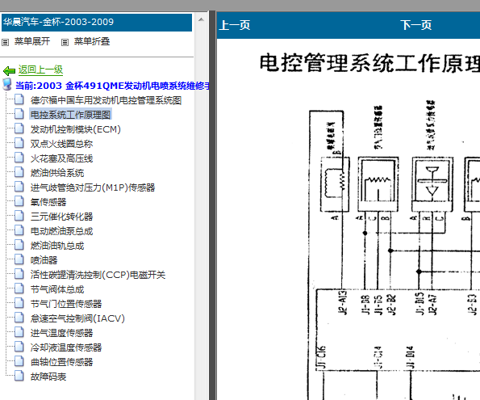Click page icon beside 喷油器
The image size is (480, 400).
tap(19, 259)
